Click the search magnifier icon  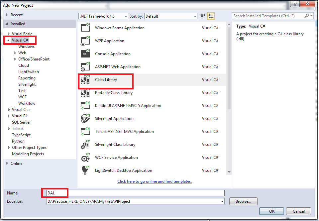pos(306,16)
